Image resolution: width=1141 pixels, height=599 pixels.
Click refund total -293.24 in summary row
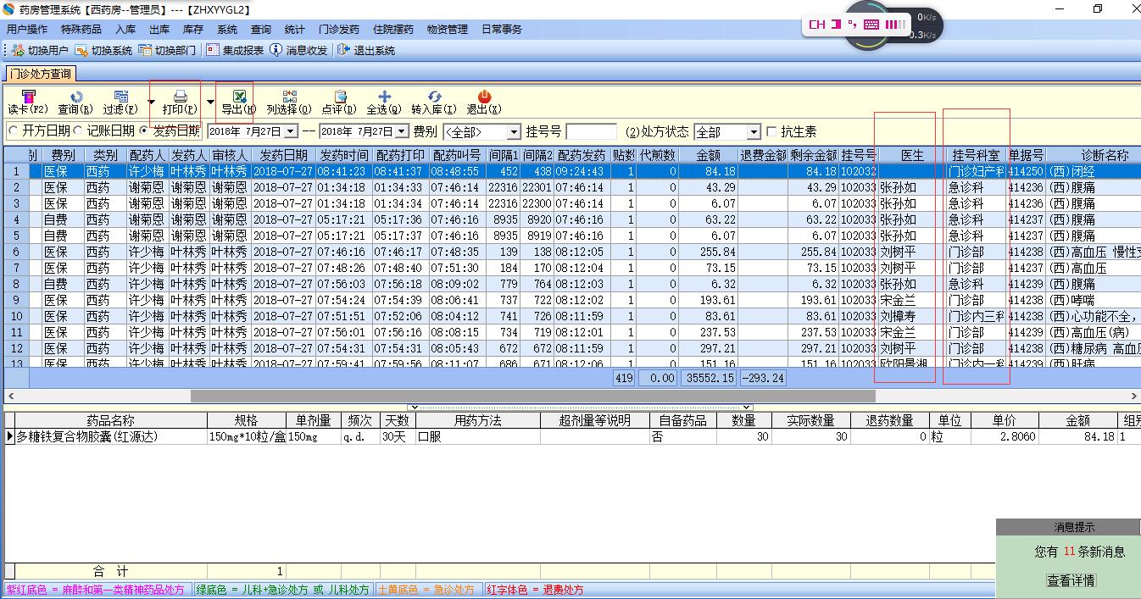click(x=762, y=378)
